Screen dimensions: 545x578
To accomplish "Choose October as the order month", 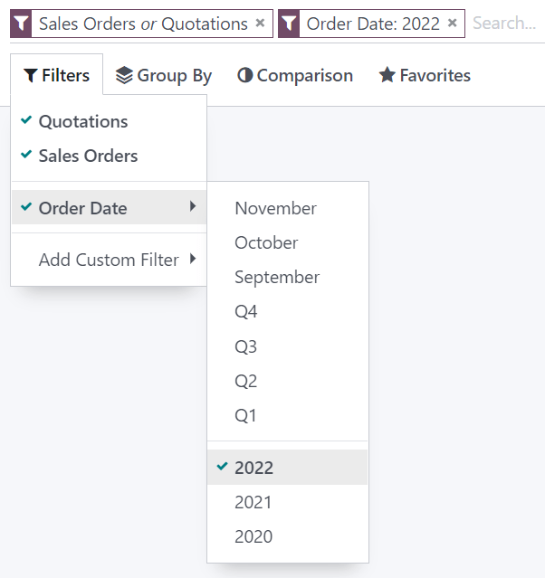I will point(266,242).
